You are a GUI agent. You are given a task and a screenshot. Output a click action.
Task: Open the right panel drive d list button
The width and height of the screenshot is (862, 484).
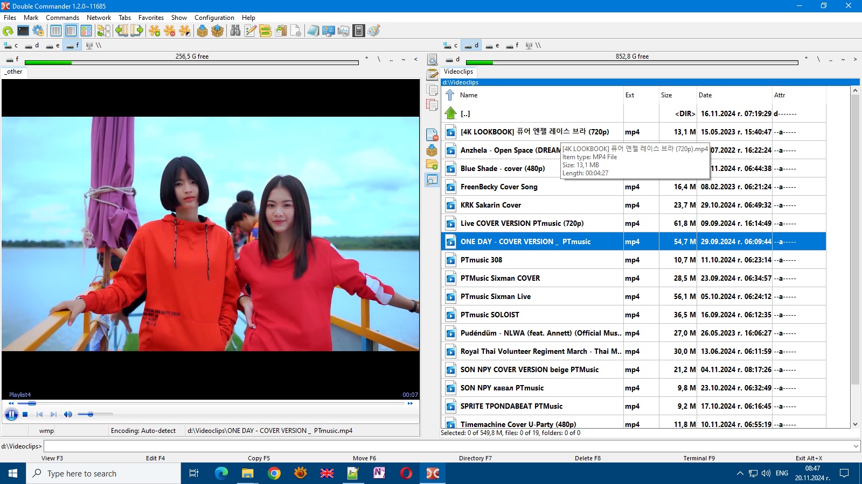[x=453, y=59]
